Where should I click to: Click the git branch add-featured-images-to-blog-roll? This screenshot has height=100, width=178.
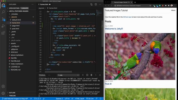pos(15,99)
